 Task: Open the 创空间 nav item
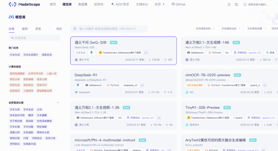point(99,4)
